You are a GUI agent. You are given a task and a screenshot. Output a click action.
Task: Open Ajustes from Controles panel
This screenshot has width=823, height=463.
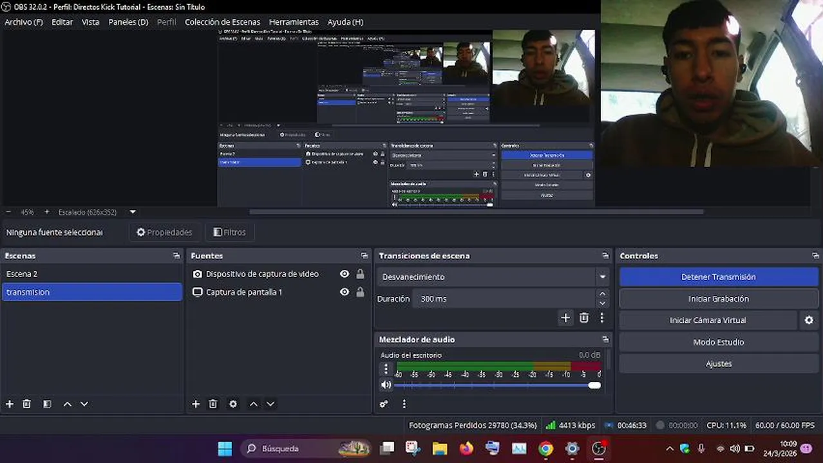tap(719, 363)
